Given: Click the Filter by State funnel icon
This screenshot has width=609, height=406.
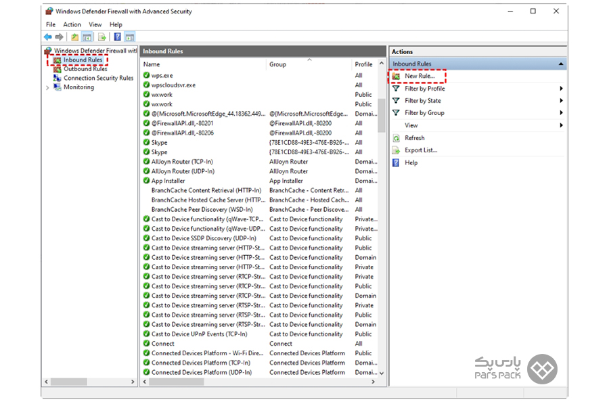Looking at the screenshot, I should (x=396, y=101).
